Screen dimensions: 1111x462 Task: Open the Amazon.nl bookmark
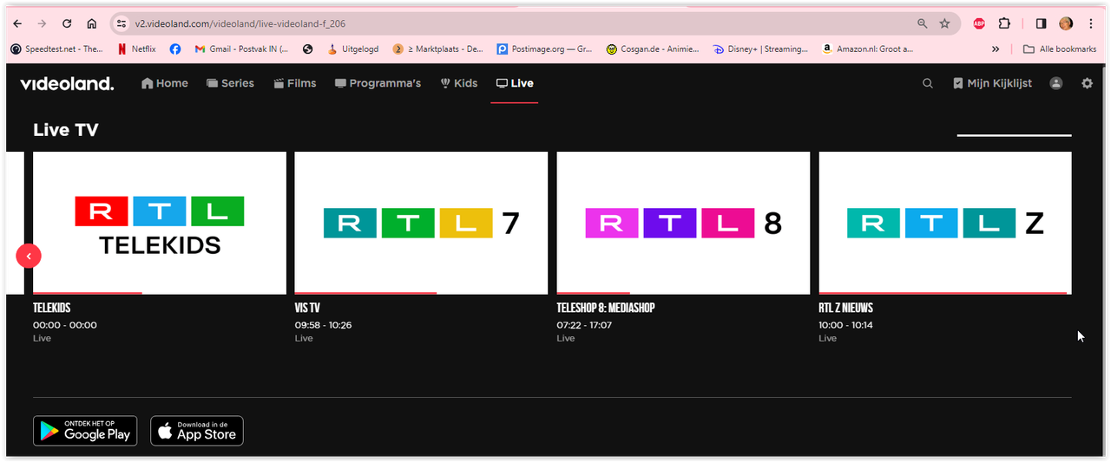[868, 49]
